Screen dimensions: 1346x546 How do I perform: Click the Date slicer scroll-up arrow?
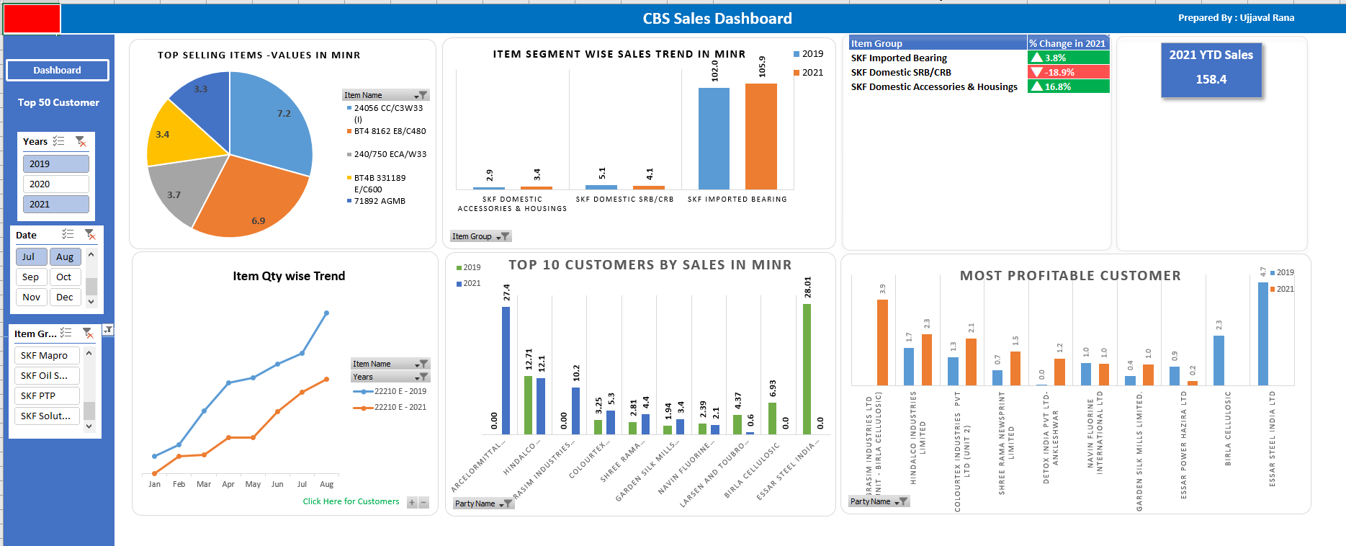(x=91, y=255)
